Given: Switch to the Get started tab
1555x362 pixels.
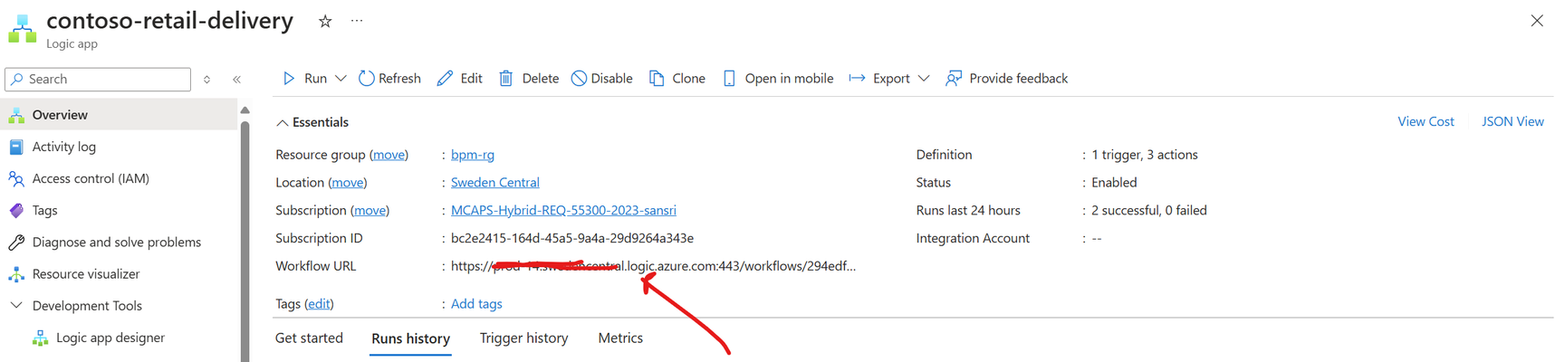Looking at the screenshot, I should click(309, 338).
